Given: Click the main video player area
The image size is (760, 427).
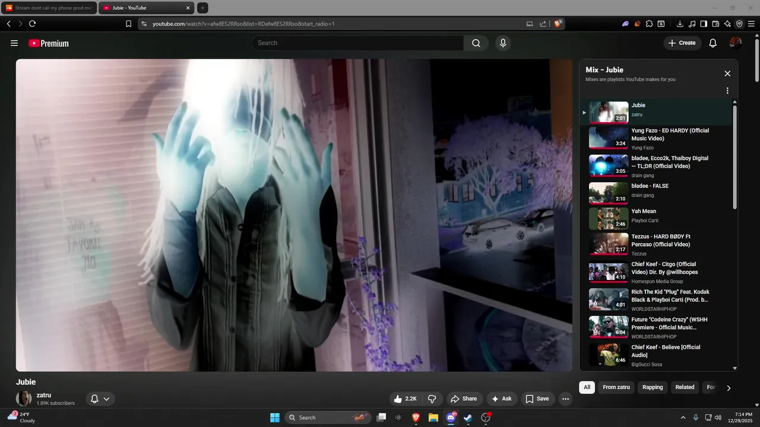Looking at the screenshot, I should click(294, 215).
